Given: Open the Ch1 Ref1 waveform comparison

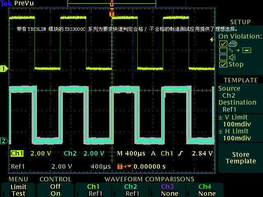Looking at the screenshot, I should coord(94,190).
